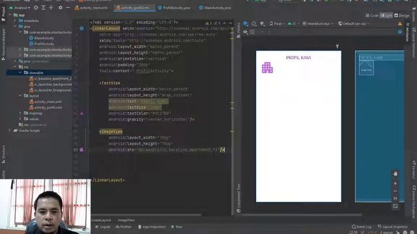Open the Android project view dropdown
The image size is (417, 234).
pyautogui.click(x=20, y=8)
